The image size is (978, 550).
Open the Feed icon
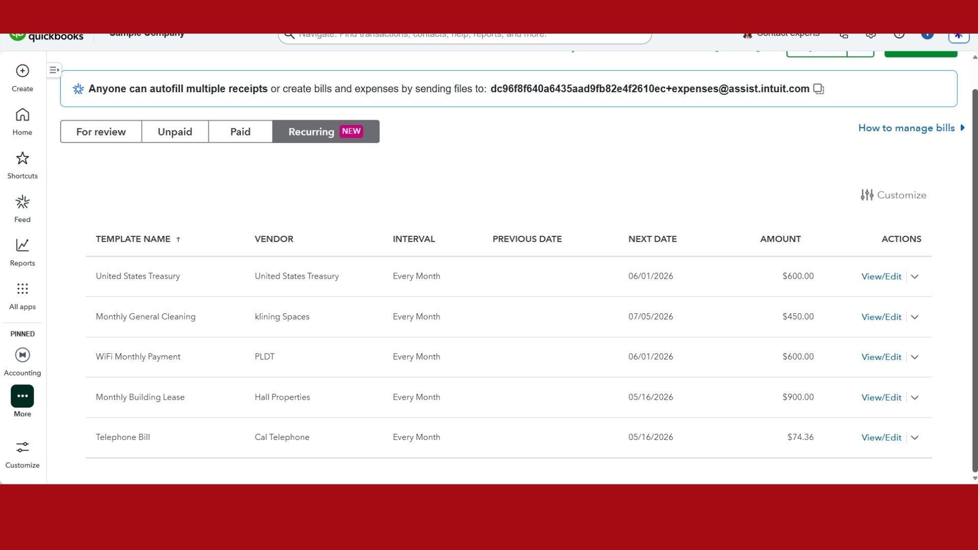22,202
